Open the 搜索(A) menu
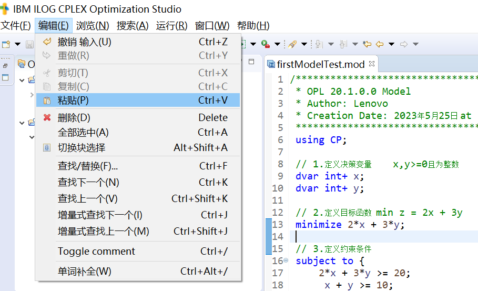 [x=133, y=26]
